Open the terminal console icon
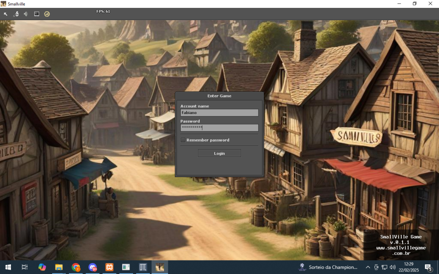 pyautogui.click(x=36, y=14)
